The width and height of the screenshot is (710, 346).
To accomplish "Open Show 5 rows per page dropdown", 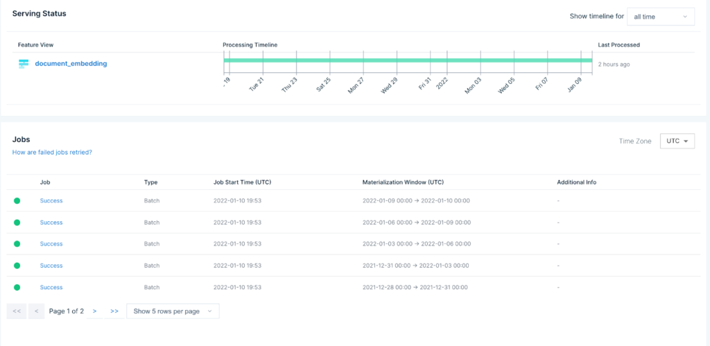I will 173,311.
